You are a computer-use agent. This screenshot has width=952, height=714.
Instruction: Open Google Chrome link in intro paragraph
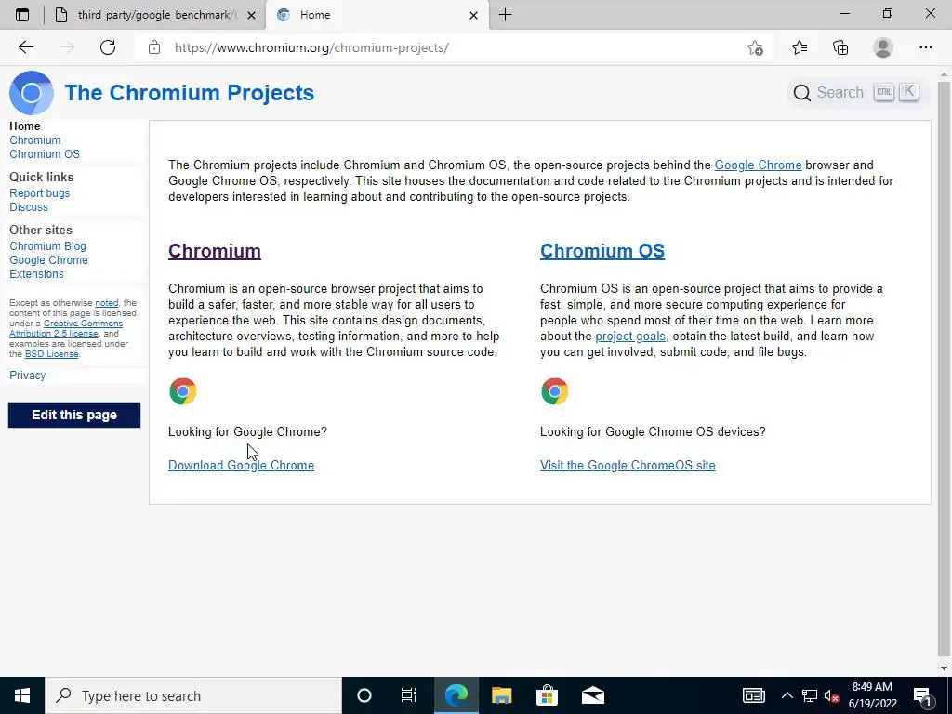[x=758, y=165]
